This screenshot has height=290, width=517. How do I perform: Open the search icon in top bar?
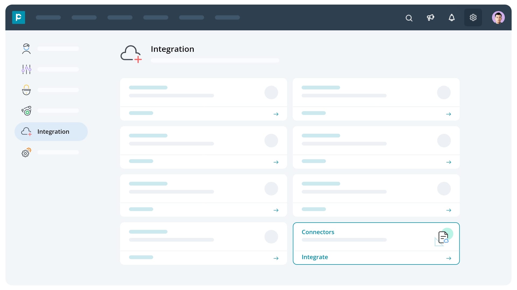point(409,18)
